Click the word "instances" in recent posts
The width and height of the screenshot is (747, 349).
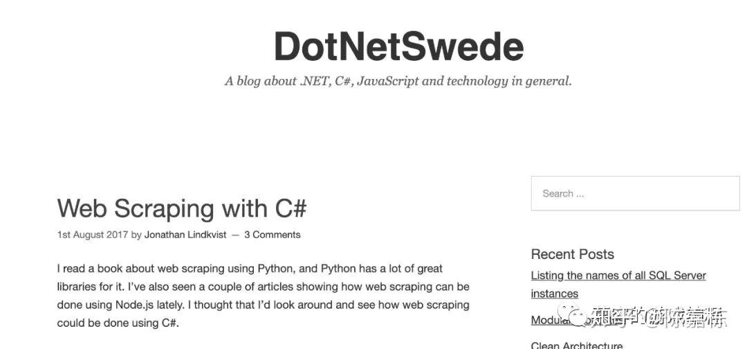555,293
